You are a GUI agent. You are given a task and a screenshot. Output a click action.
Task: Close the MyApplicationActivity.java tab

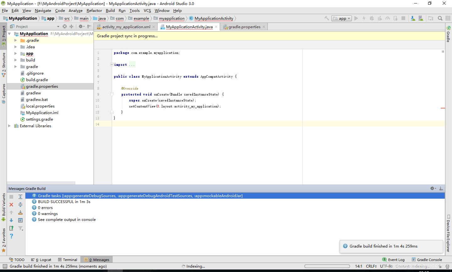point(216,27)
